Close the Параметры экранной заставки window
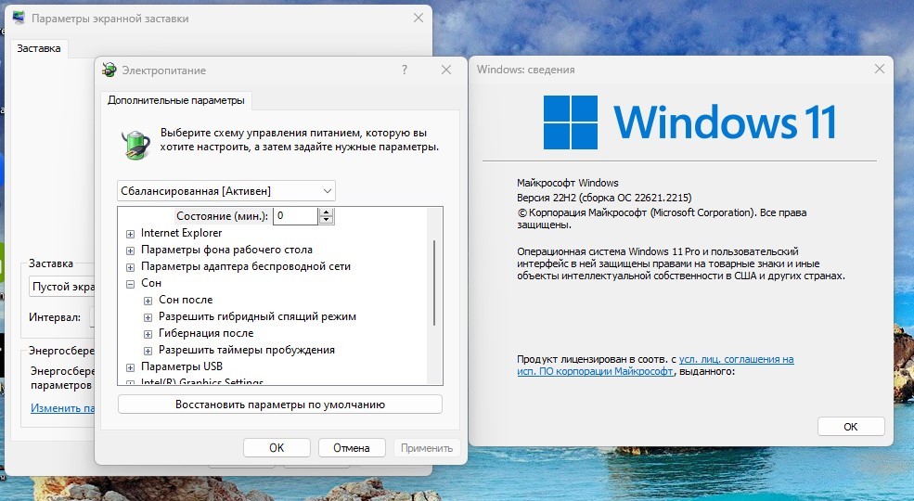914x501 pixels. coord(418,18)
